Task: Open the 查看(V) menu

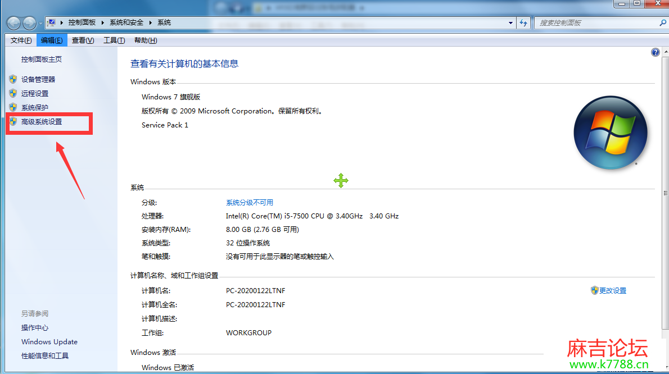Action: tap(83, 40)
